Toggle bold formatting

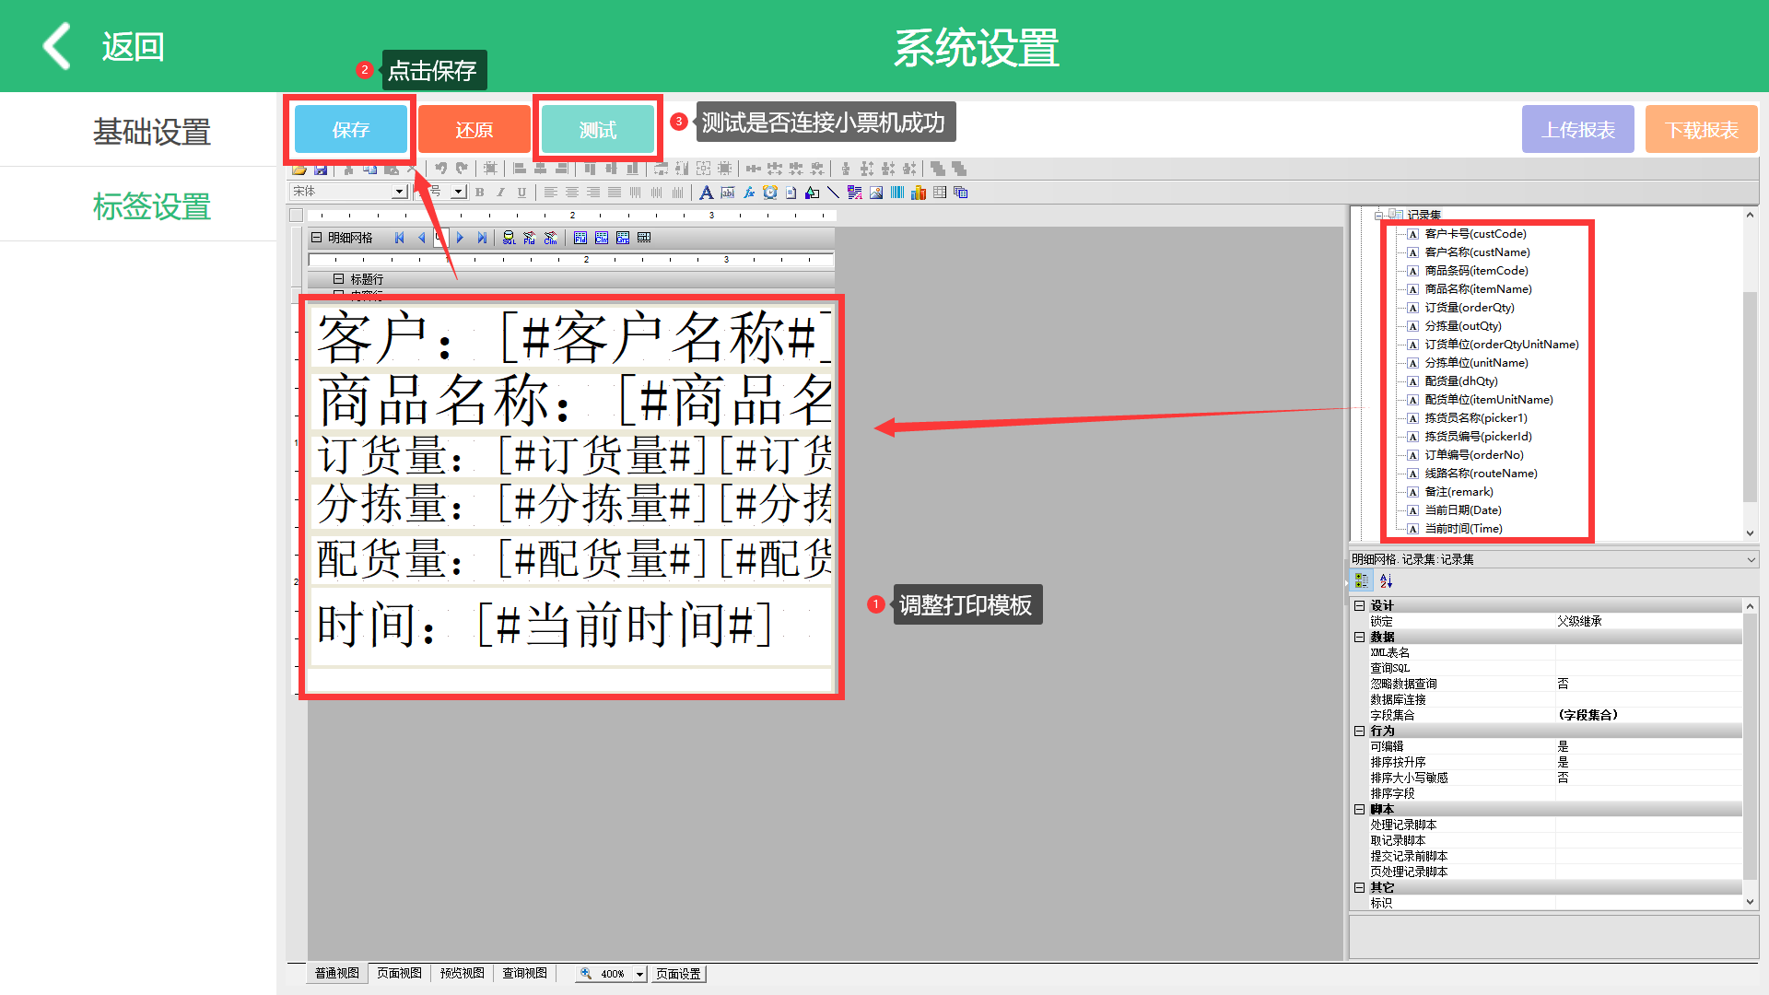point(479,193)
